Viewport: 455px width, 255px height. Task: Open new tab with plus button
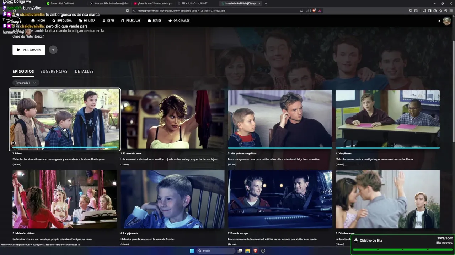pyautogui.click(x=266, y=4)
